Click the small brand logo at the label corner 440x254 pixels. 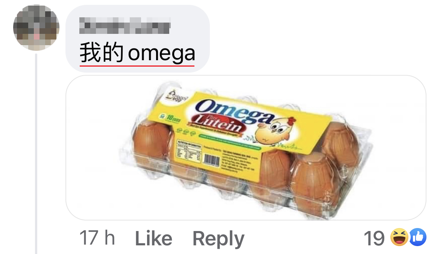(176, 96)
